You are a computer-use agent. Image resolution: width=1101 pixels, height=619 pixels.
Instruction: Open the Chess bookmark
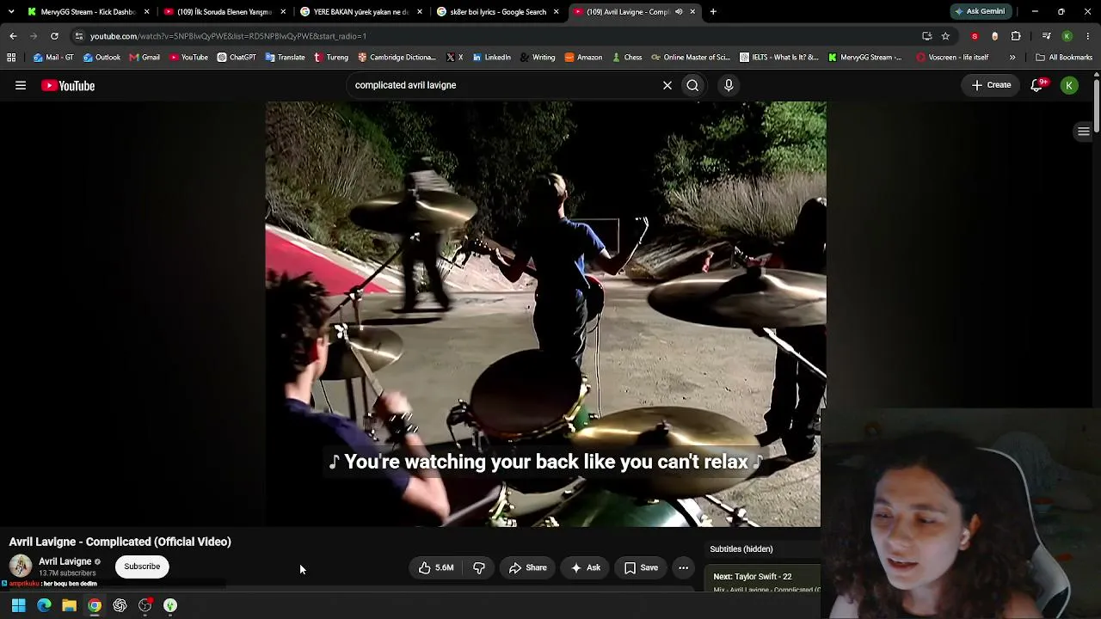click(626, 58)
